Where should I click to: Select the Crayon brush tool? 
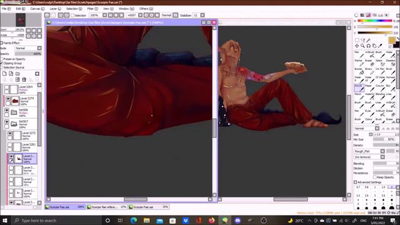(380, 87)
